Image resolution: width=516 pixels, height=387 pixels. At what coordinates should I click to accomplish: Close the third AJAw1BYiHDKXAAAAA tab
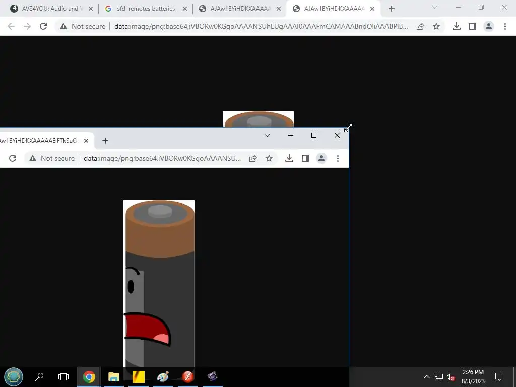tap(279, 9)
